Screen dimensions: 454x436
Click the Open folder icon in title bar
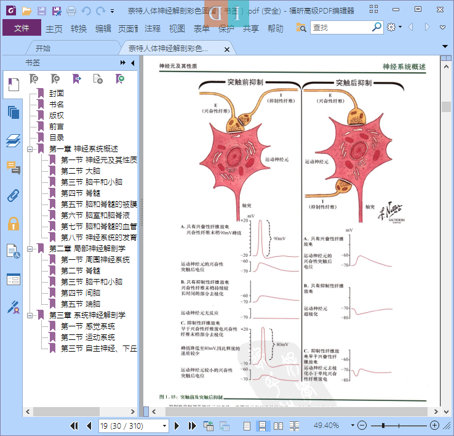26,11
